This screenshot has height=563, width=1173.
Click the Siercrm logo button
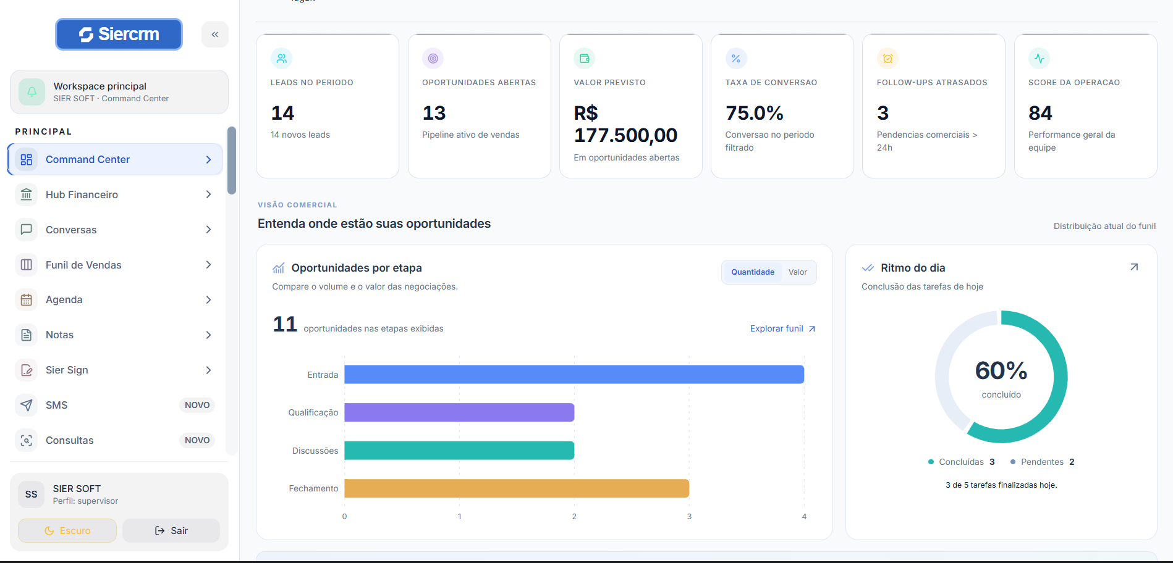coord(119,34)
